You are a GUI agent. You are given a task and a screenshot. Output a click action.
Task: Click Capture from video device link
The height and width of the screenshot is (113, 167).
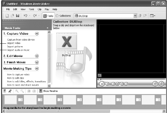[x=21, y=40]
